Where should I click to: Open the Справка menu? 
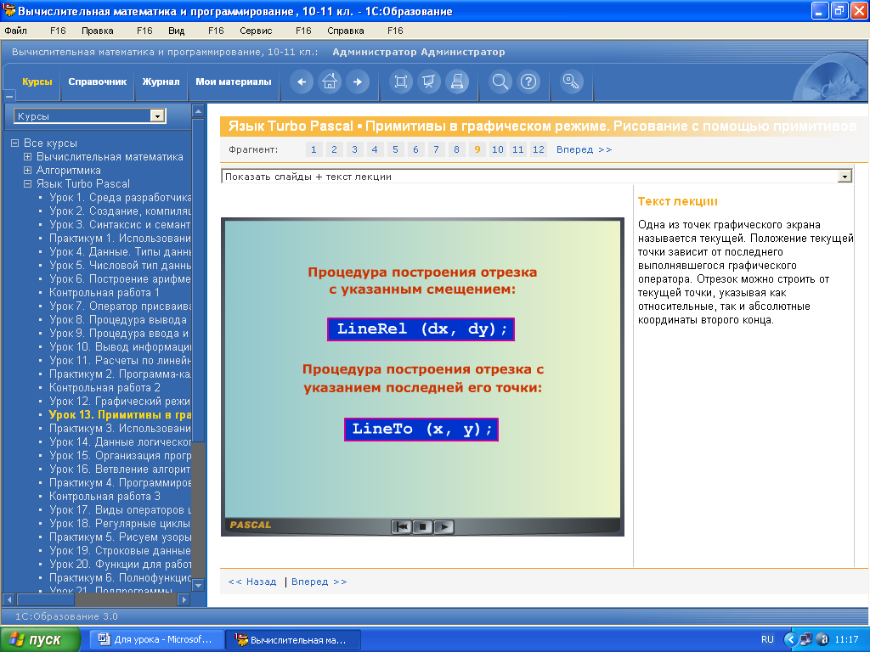[x=346, y=31]
